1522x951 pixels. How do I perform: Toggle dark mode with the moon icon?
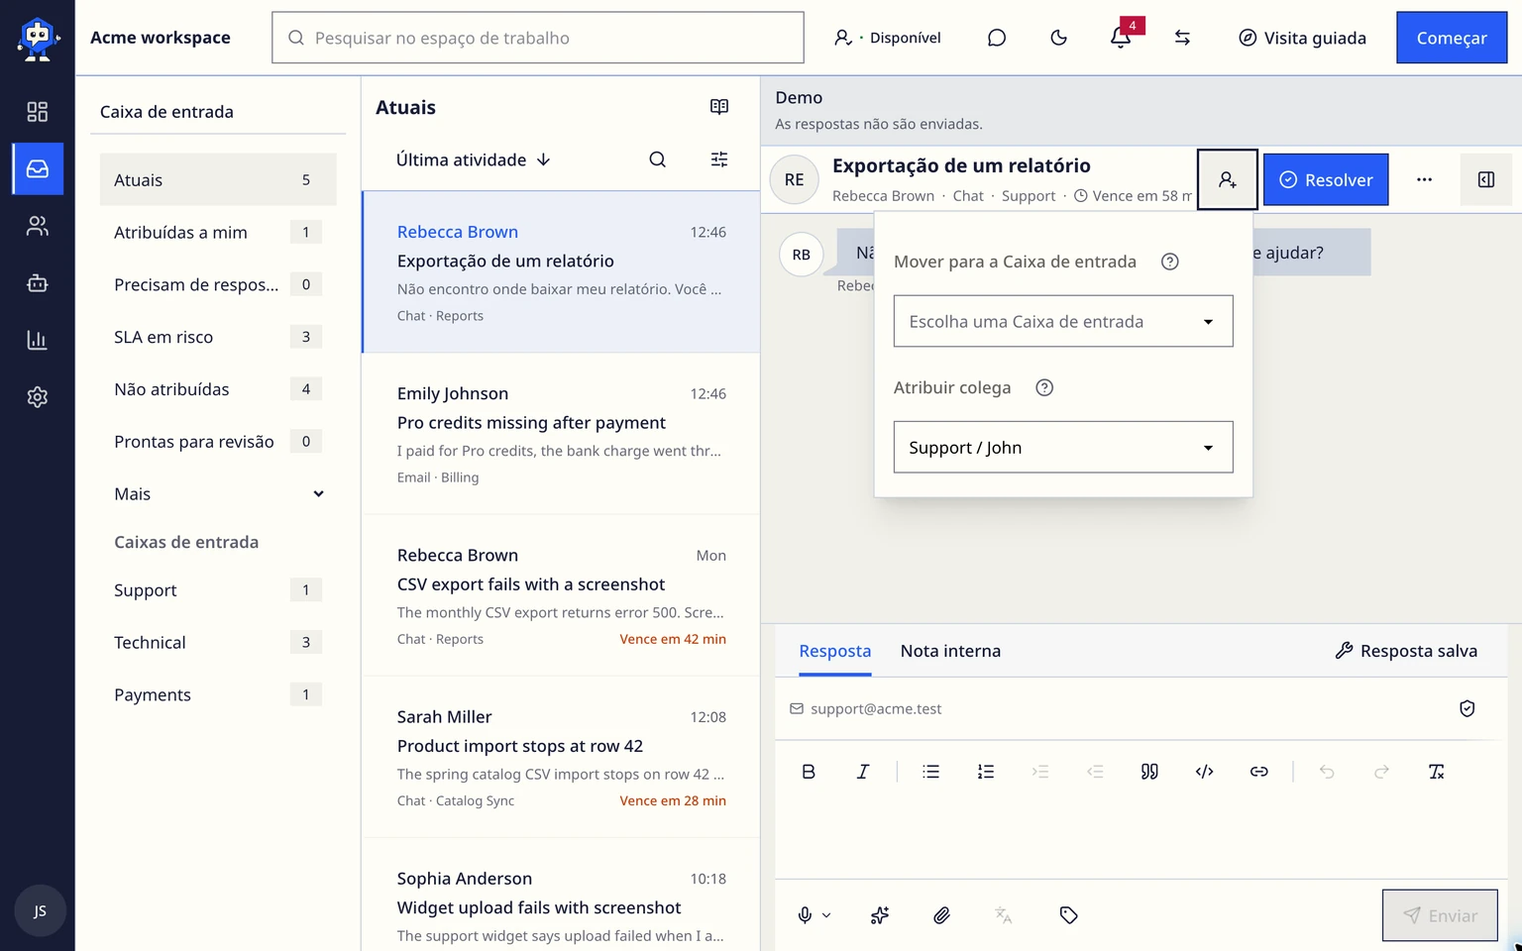click(1058, 38)
